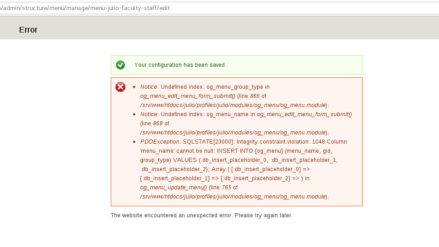The image size is (439, 247).
Task: Click the last og_menu.module file path
Action: [x=233, y=197]
